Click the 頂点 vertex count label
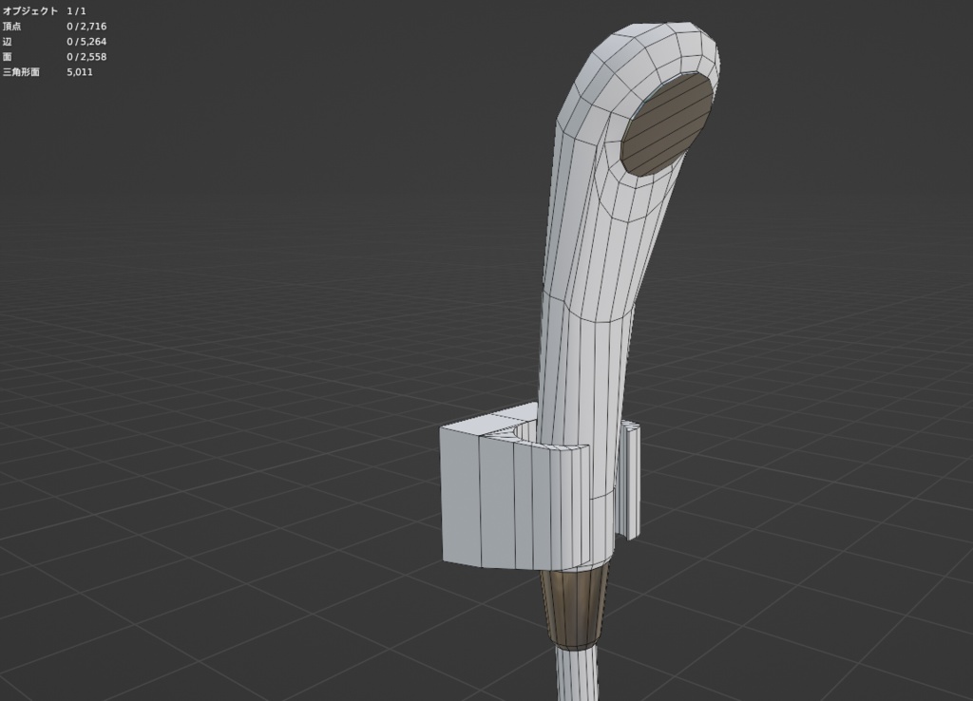Image resolution: width=973 pixels, height=701 pixels. pyautogui.click(x=11, y=26)
